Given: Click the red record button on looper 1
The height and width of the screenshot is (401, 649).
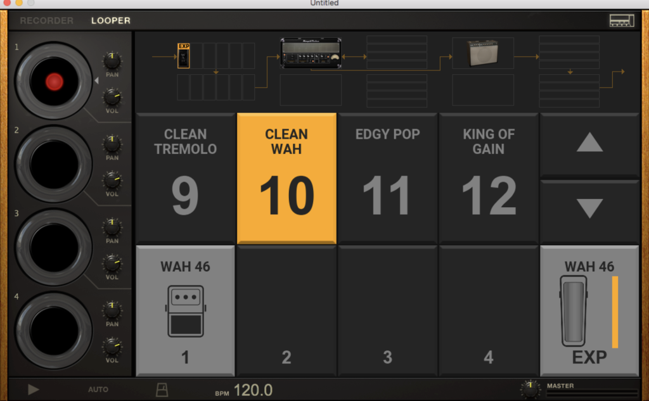Looking at the screenshot, I should (x=55, y=81).
